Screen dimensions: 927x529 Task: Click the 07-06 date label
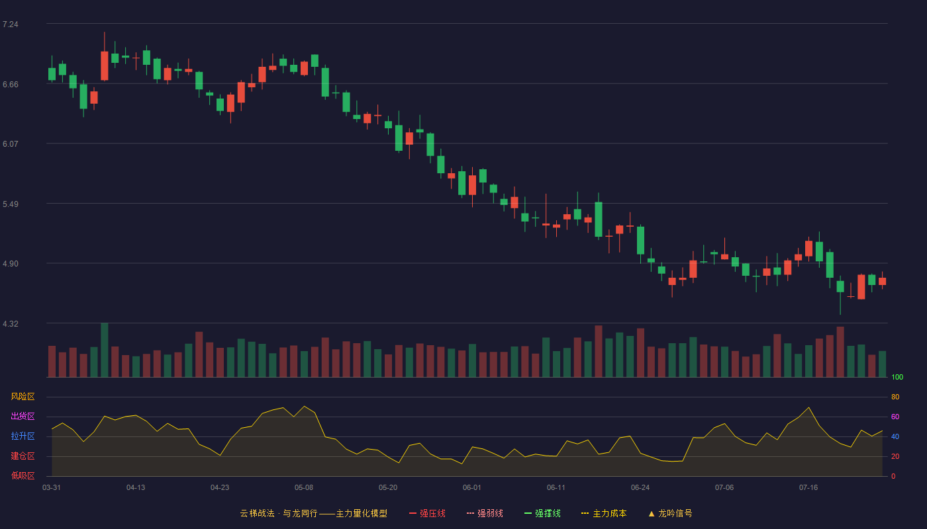click(x=724, y=487)
